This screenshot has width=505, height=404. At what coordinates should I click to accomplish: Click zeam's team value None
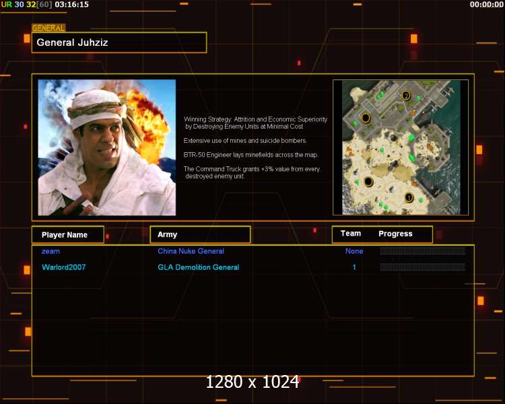354,251
